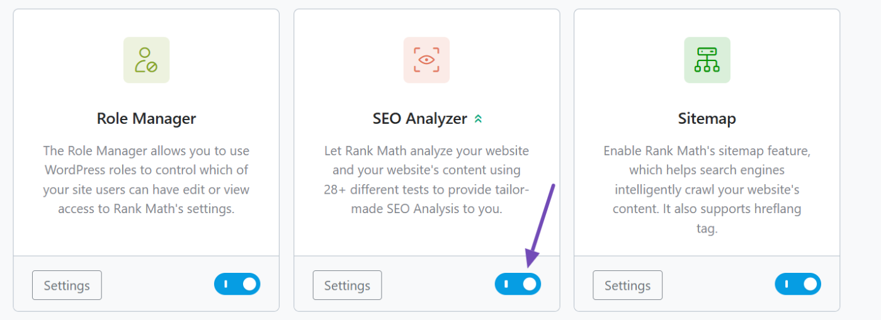Click the SEO Analyzer eye-scan icon

pyautogui.click(x=426, y=60)
